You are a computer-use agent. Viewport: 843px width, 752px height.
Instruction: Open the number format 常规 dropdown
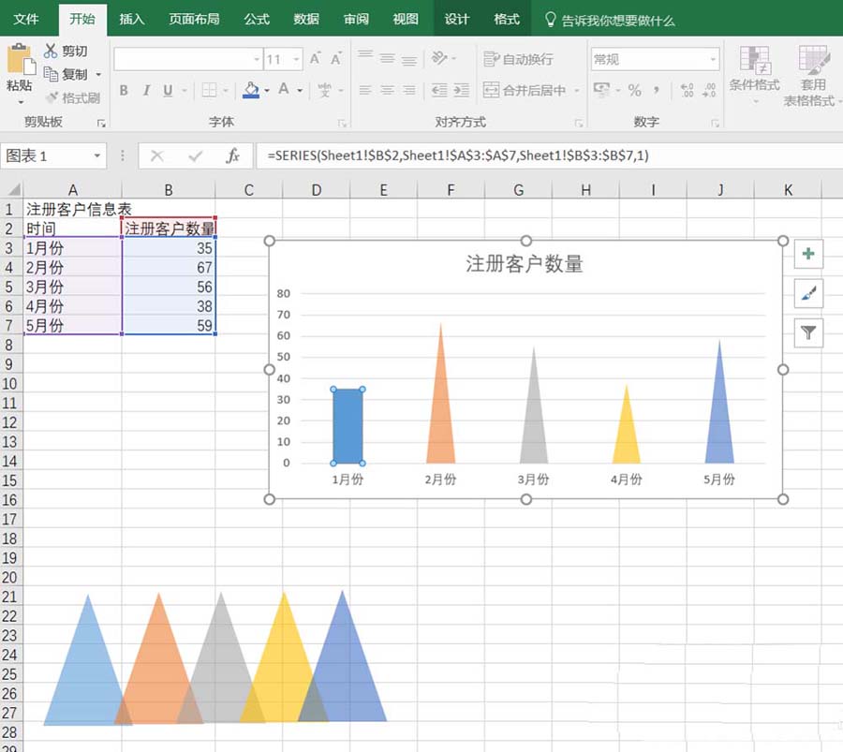pos(713,59)
